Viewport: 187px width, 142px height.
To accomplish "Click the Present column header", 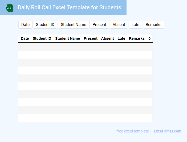I will click(91, 38).
